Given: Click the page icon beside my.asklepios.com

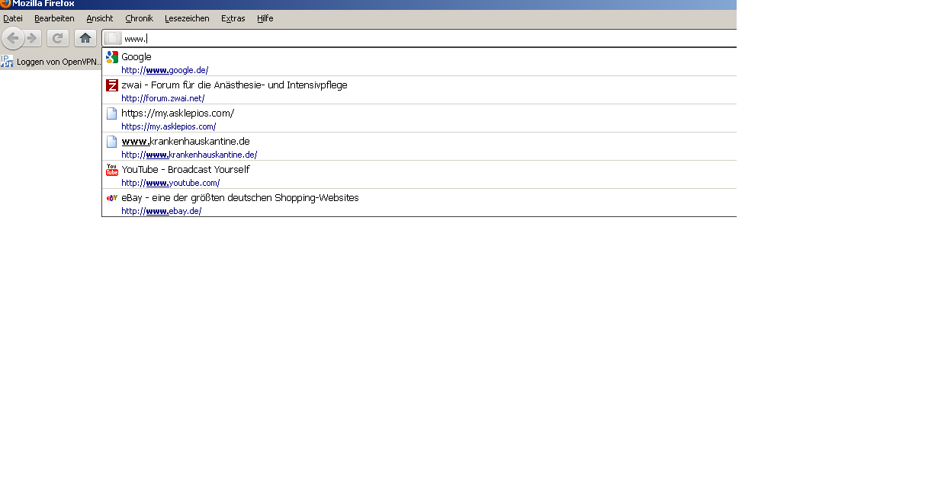Looking at the screenshot, I should (x=112, y=113).
